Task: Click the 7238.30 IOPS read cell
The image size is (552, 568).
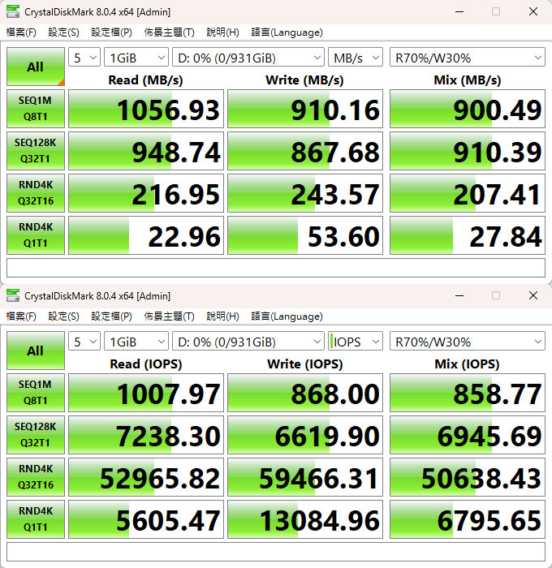Action: [146, 435]
